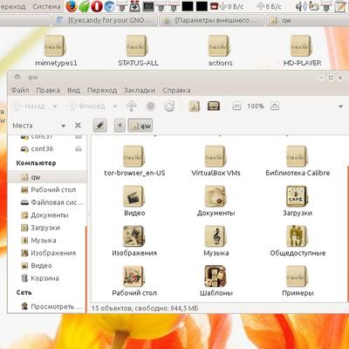This screenshot has width=349, height=349.
Task: Open the Система panel menu
Action: (x=46, y=6)
